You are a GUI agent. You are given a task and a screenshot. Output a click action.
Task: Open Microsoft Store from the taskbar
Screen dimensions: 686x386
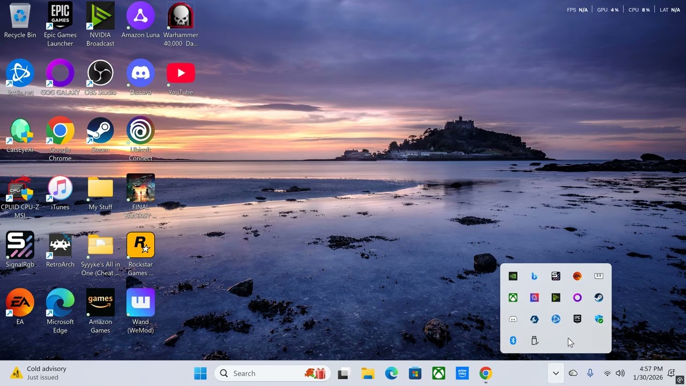[415, 373]
